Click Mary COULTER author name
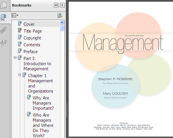 coord(115,93)
